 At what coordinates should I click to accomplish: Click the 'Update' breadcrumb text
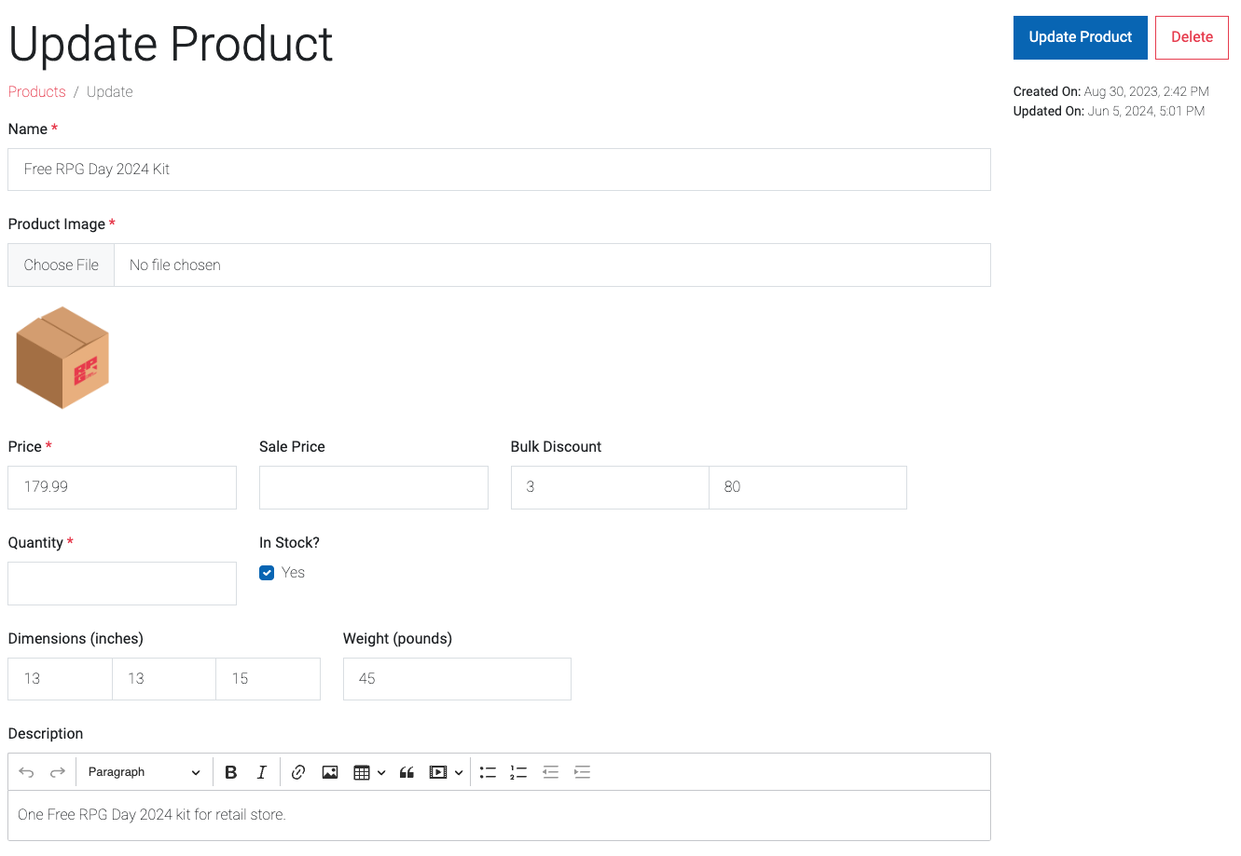[x=110, y=91]
